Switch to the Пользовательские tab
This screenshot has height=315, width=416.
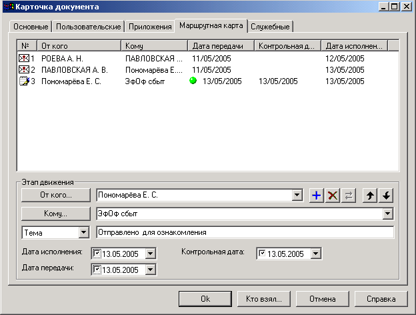(89, 27)
